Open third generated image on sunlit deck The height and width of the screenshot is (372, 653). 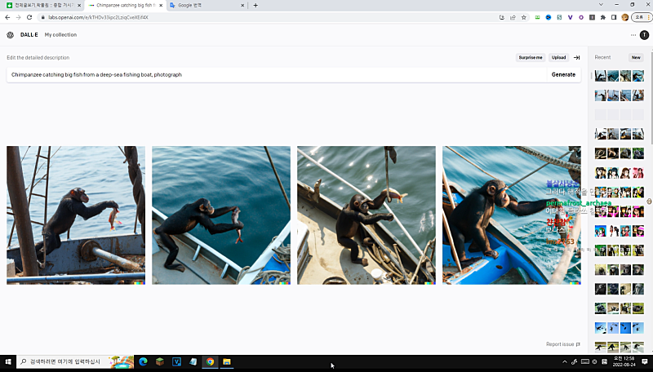[366, 215]
